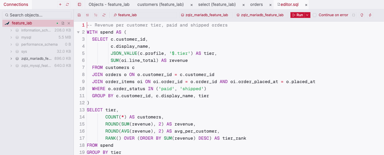
Task: Disconnect feature_lab using its X icon
Action: coord(69,23)
